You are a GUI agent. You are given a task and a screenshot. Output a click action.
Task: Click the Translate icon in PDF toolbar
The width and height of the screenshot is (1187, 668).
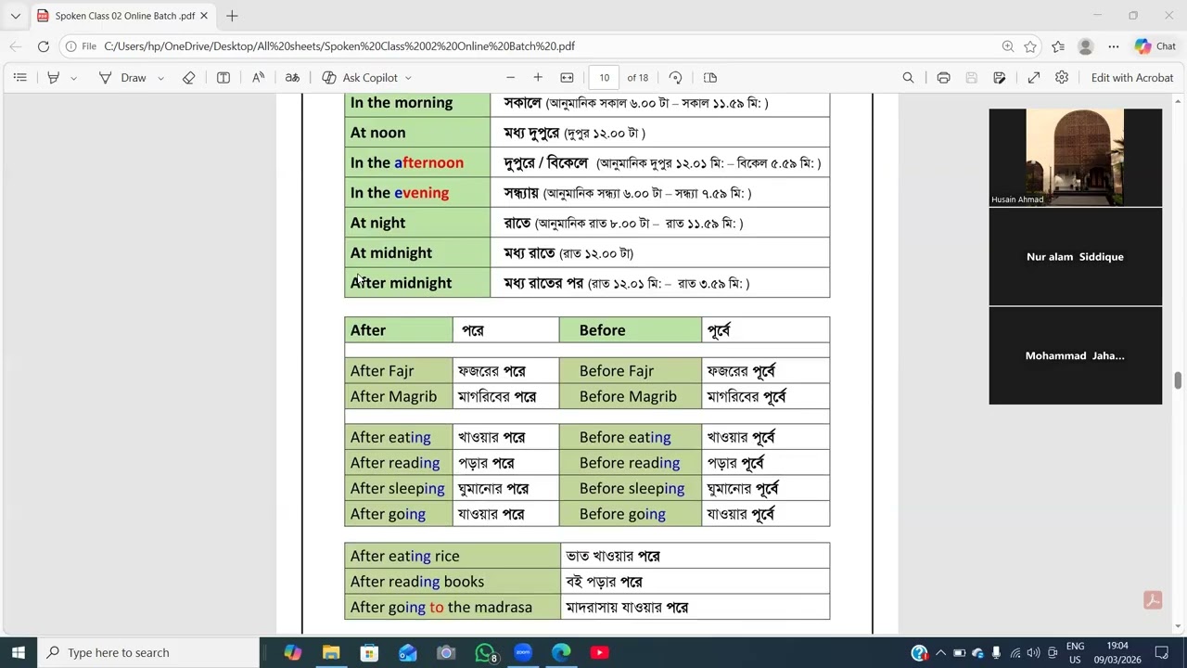click(292, 78)
